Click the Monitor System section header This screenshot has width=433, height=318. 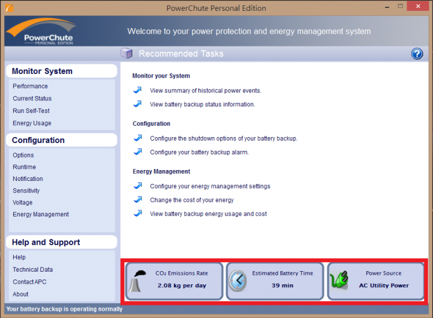[x=61, y=71]
